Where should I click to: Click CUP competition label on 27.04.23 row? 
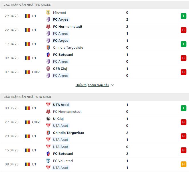point(36,122)
